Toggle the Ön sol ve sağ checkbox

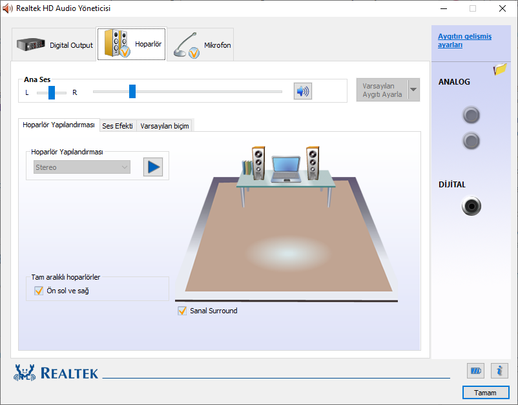coord(39,291)
